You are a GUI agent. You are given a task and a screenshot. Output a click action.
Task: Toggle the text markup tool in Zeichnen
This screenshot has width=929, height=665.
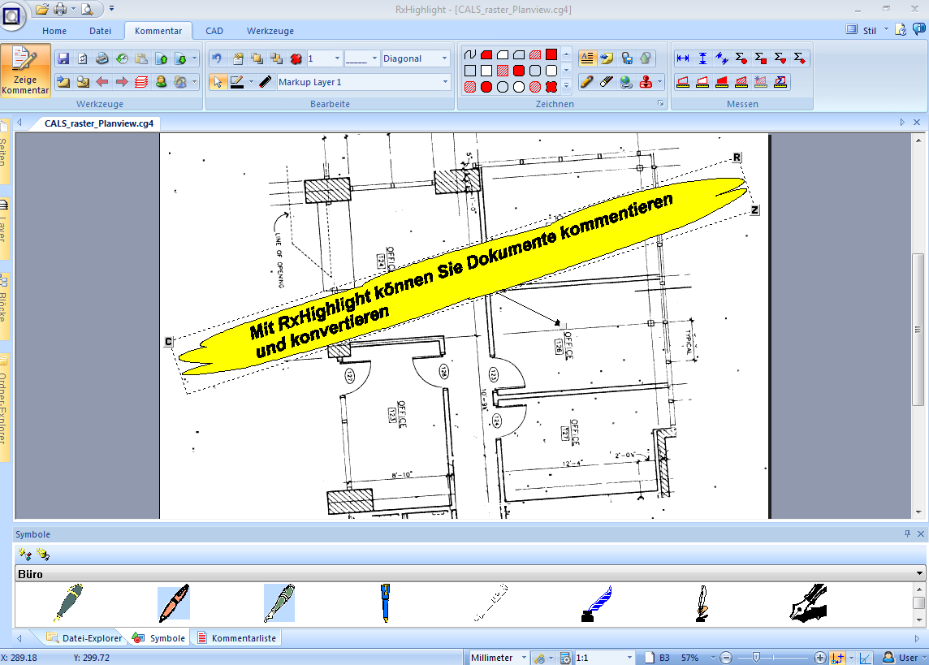pyautogui.click(x=586, y=58)
